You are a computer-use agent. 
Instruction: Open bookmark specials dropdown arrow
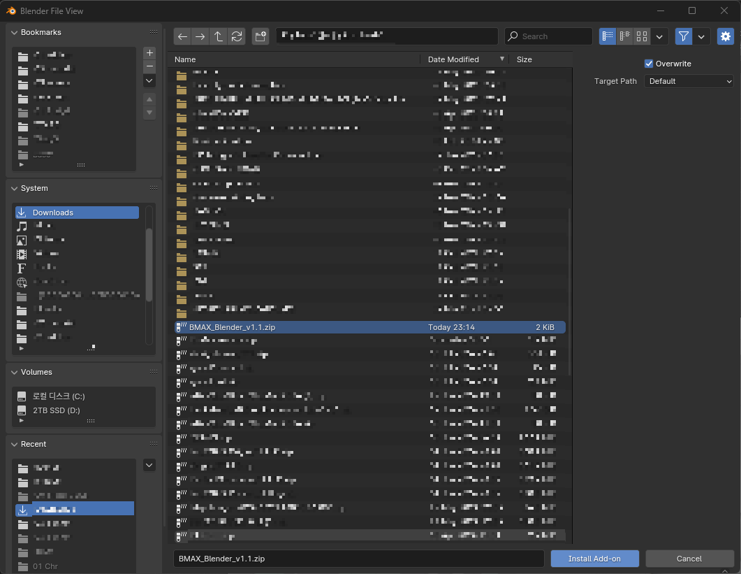pos(149,80)
